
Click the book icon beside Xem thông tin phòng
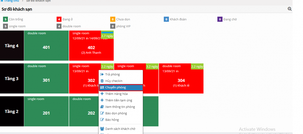(x=102, y=107)
